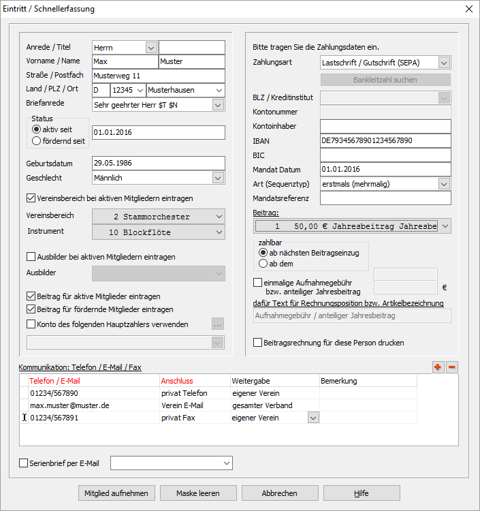Click the plus icon to add communication entry
Viewport: 480px width, 511px height.
pyautogui.click(x=438, y=367)
